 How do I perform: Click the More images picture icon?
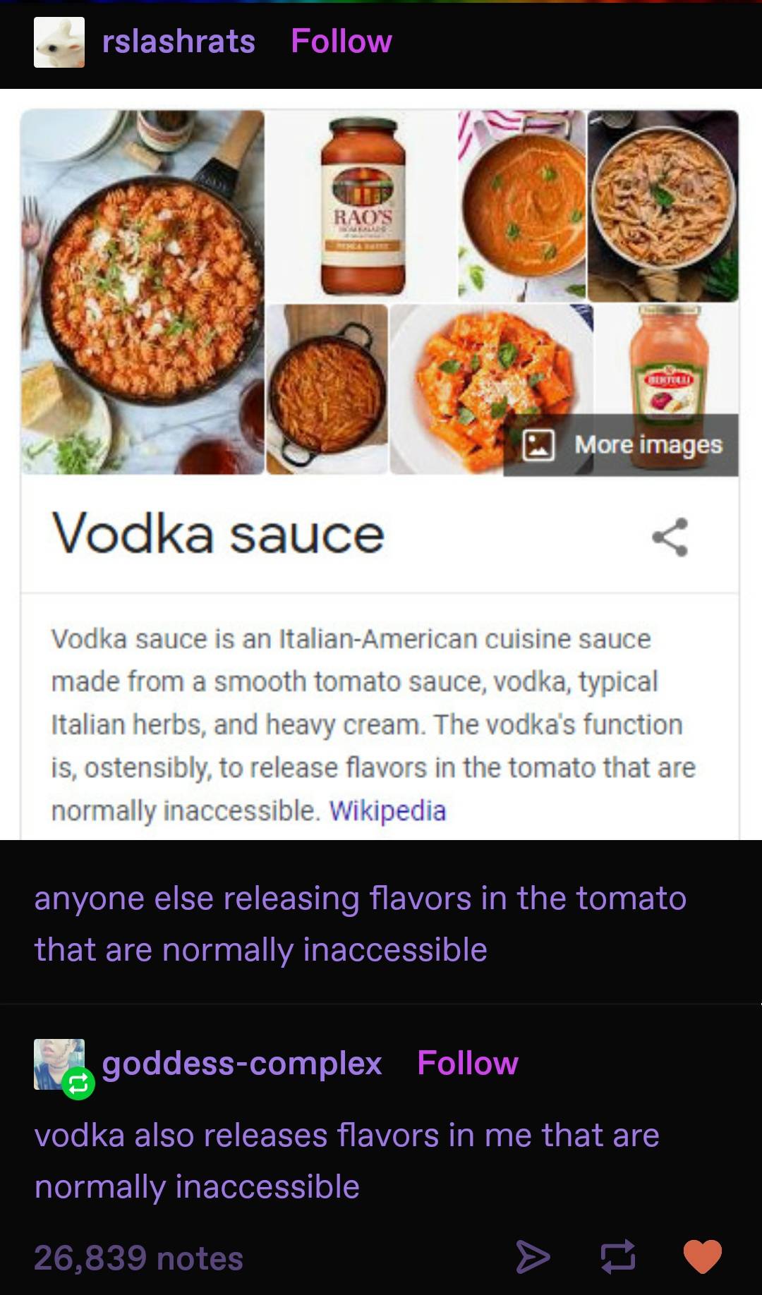(538, 445)
